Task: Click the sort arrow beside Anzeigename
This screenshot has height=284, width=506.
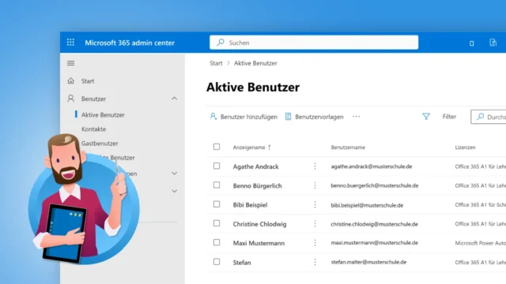Action: pyautogui.click(x=270, y=148)
